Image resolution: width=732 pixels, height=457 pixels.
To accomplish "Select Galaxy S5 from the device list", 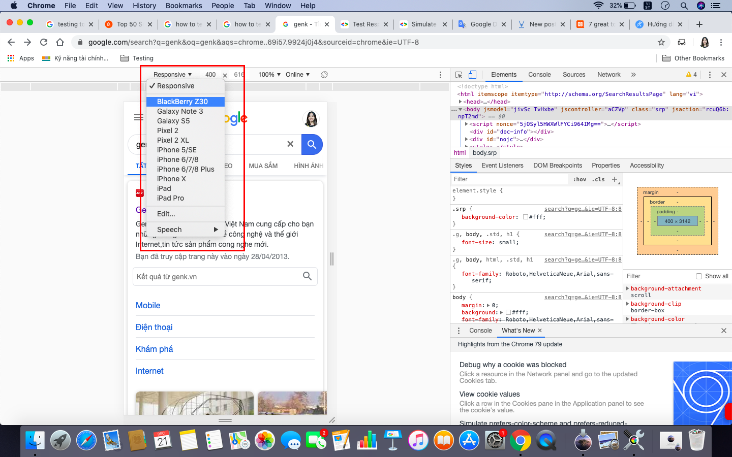I will point(186,121).
